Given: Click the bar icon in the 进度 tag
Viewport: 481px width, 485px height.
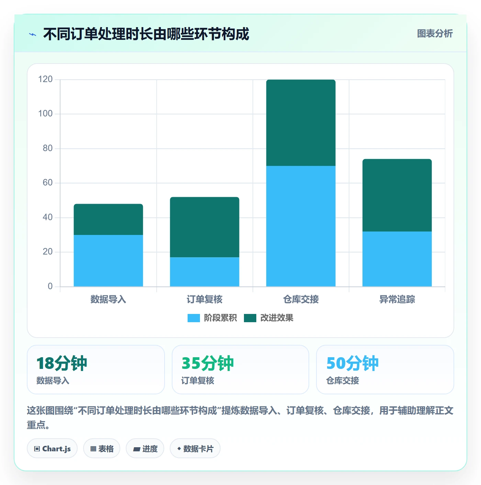Looking at the screenshot, I should (136, 449).
